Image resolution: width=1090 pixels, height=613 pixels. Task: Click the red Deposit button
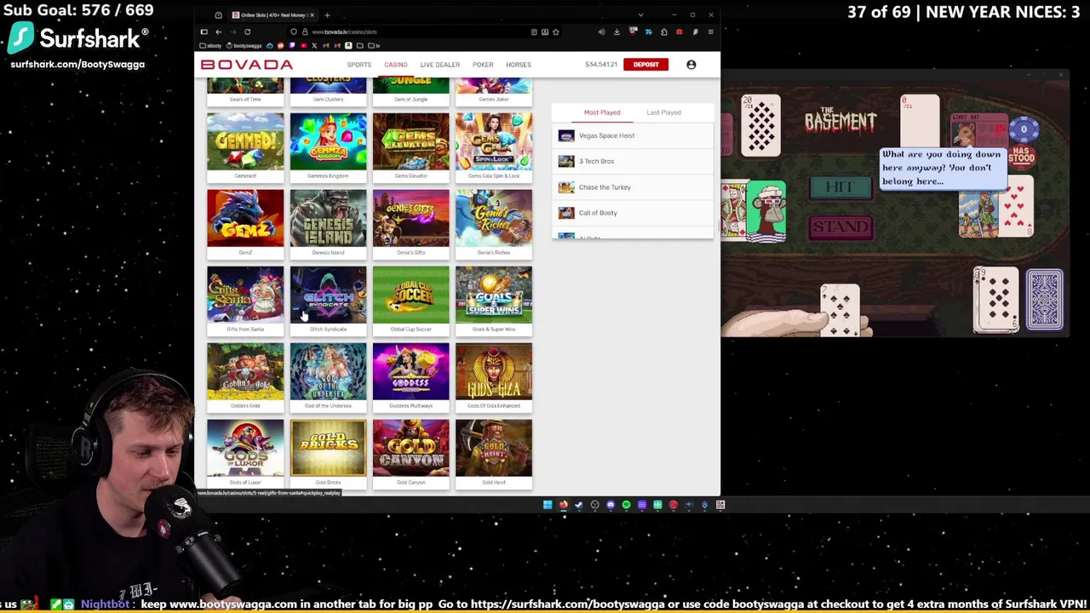tap(645, 65)
